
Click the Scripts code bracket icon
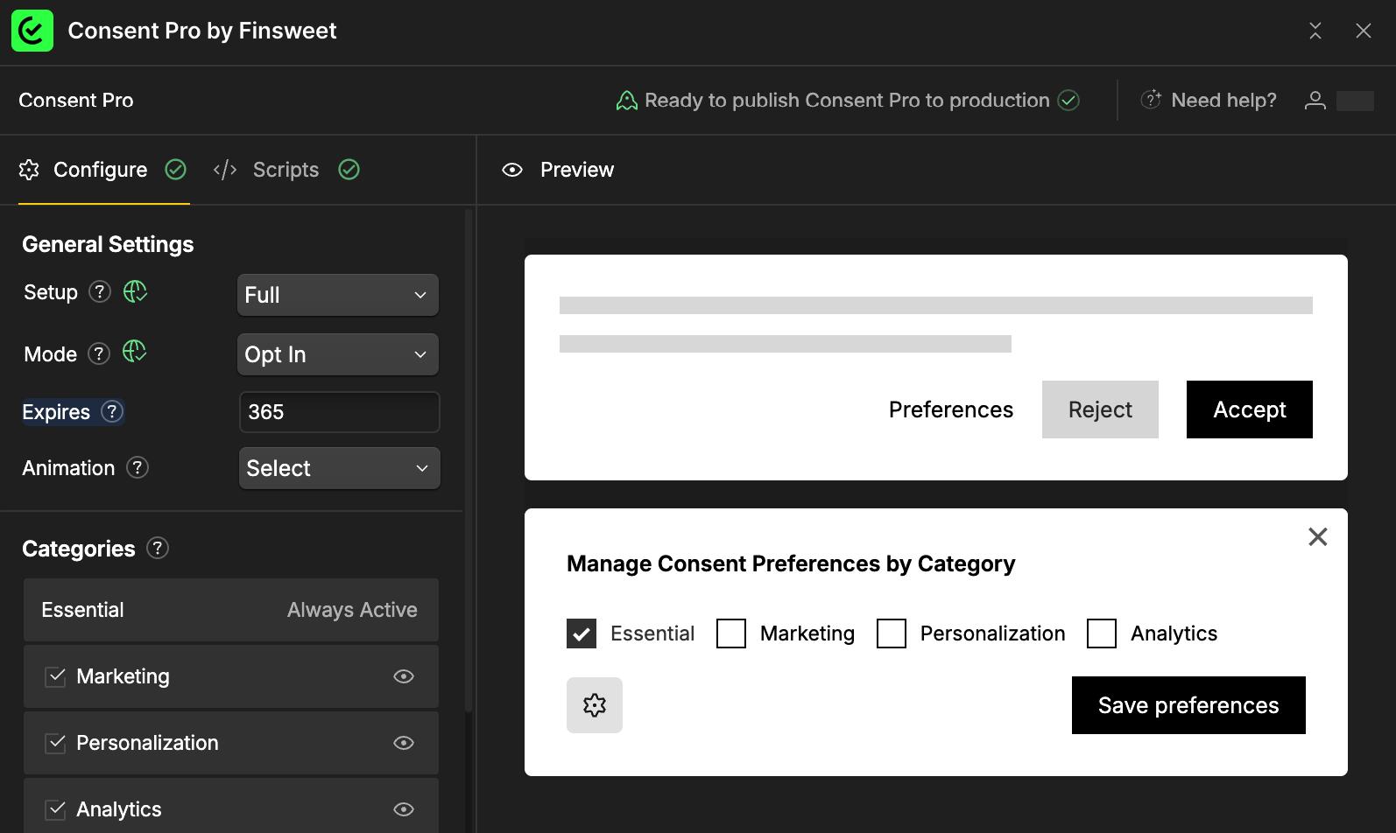click(225, 170)
